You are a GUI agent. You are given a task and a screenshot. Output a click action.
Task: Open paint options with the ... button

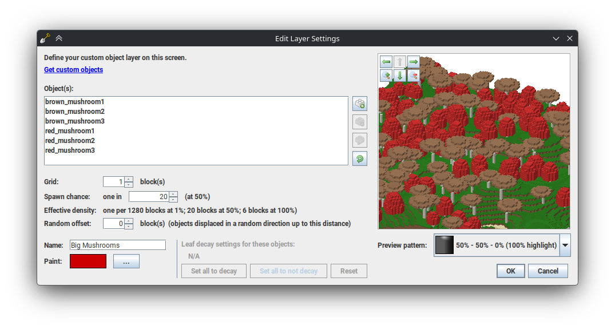click(126, 261)
